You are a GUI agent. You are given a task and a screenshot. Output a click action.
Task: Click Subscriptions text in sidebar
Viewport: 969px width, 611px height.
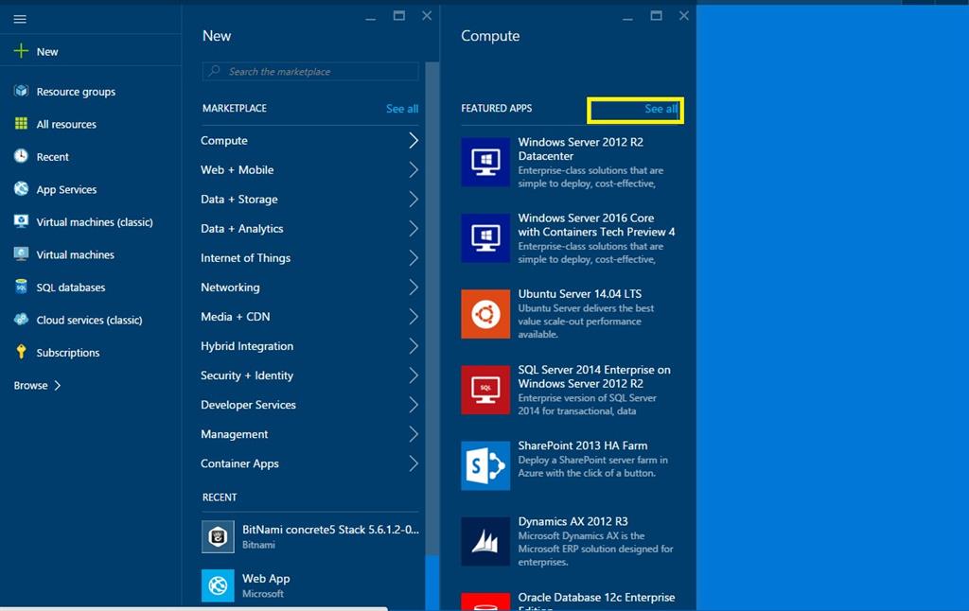point(68,353)
